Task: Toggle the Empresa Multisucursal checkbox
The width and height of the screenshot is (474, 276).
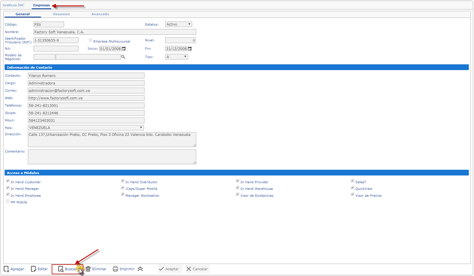Action: click(90, 40)
